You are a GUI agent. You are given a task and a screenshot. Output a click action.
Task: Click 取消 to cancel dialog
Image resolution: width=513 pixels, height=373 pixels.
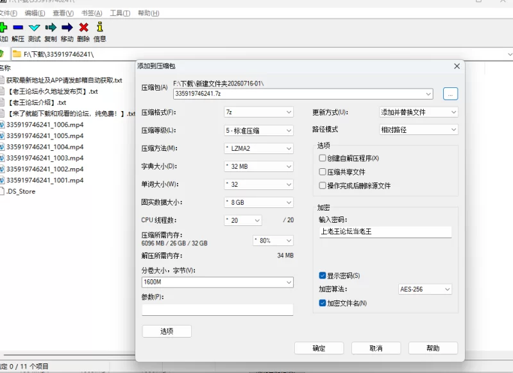pyautogui.click(x=376, y=348)
